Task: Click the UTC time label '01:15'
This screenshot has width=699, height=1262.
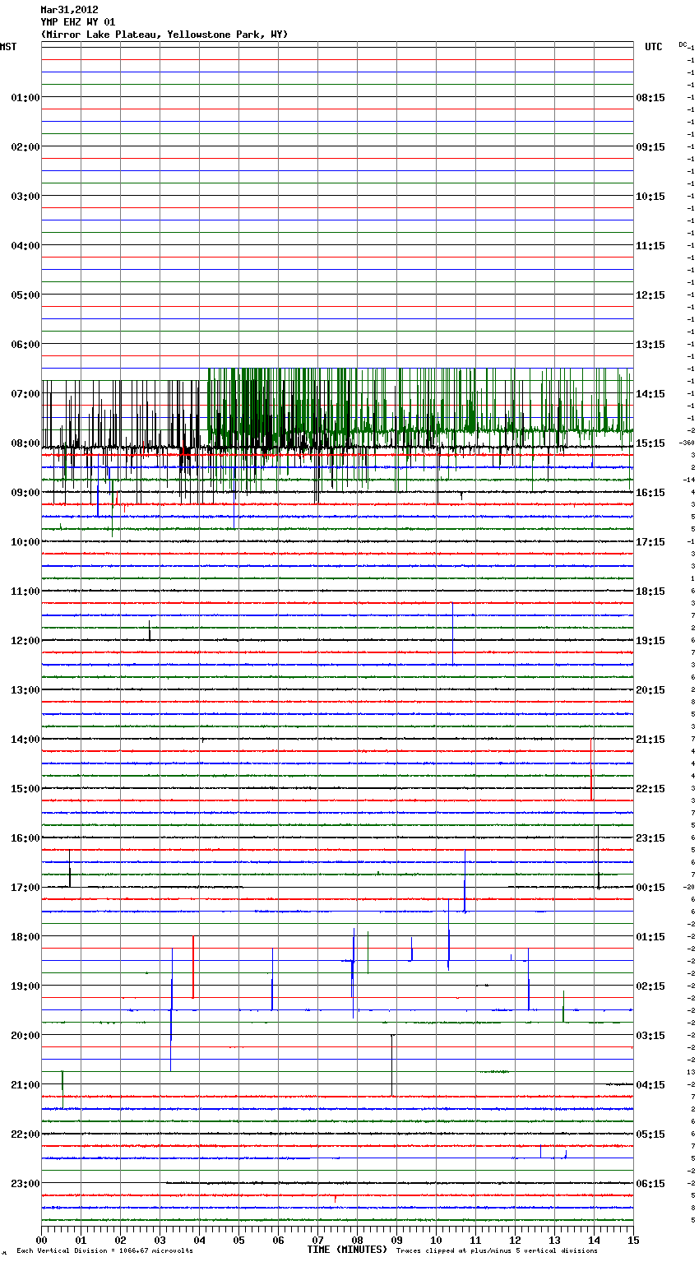Action: pos(650,937)
